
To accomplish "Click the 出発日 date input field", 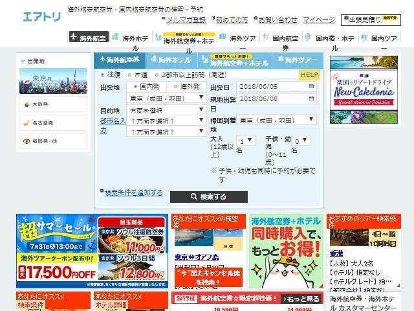I will [x=272, y=86].
